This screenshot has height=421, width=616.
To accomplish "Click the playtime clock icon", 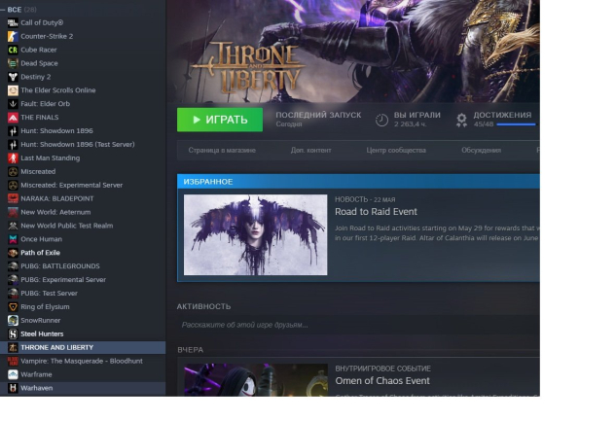I will (x=381, y=120).
